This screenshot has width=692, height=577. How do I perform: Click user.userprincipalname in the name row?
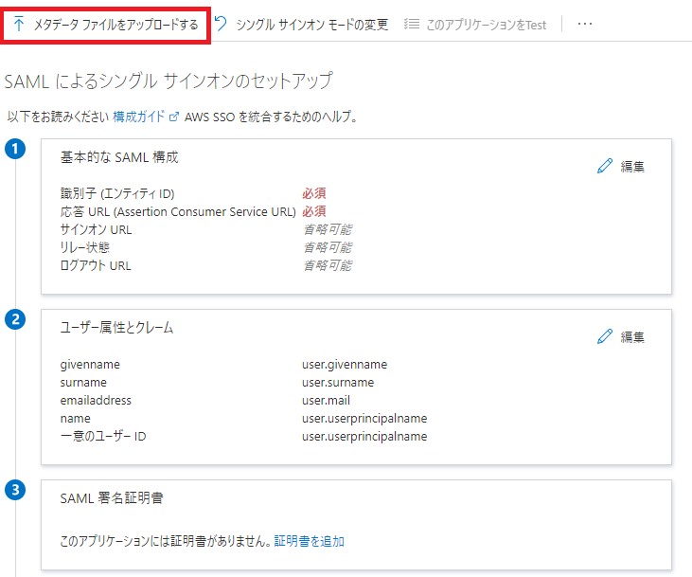coord(364,419)
